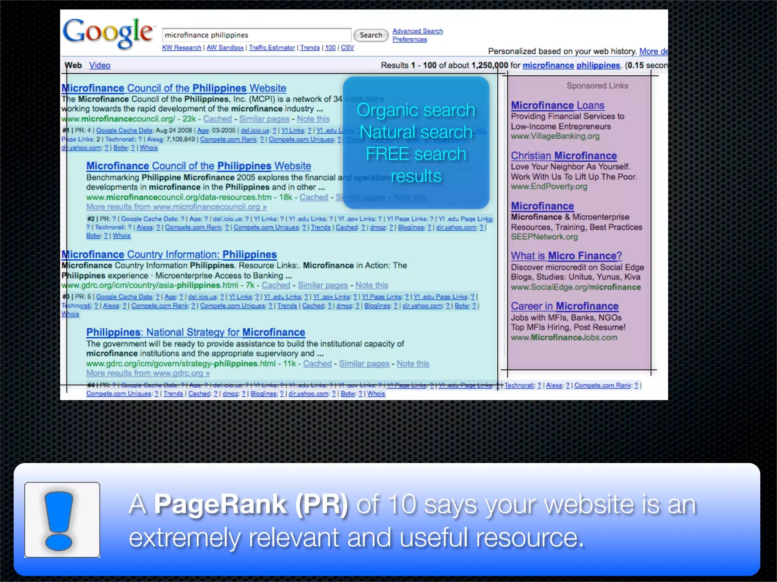Switch to the Video tab
The width and height of the screenshot is (777, 582).
pyautogui.click(x=100, y=65)
